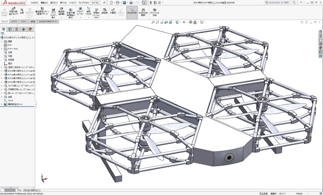Click the Previous View icon
Viewport: 323px width, 195px height.
pyautogui.click(x=162, y=22)
